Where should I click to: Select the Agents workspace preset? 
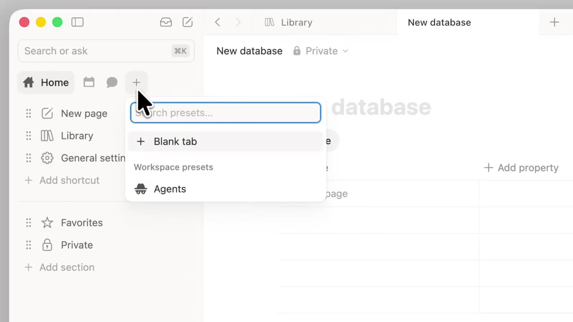click(226, 189)
